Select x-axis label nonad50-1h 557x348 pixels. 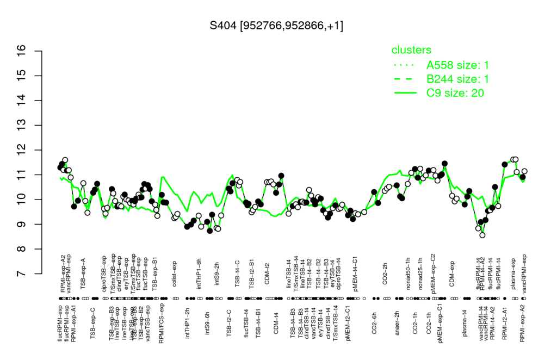[409, 274]
